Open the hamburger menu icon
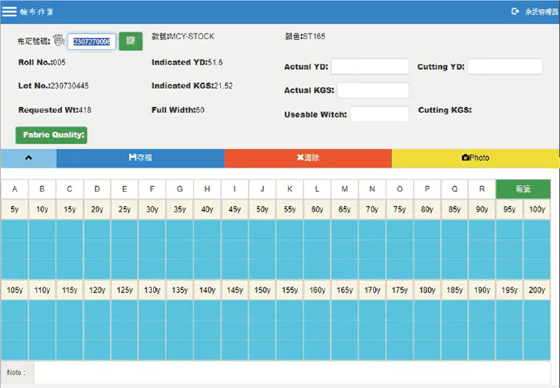 (x=9, y=11)
